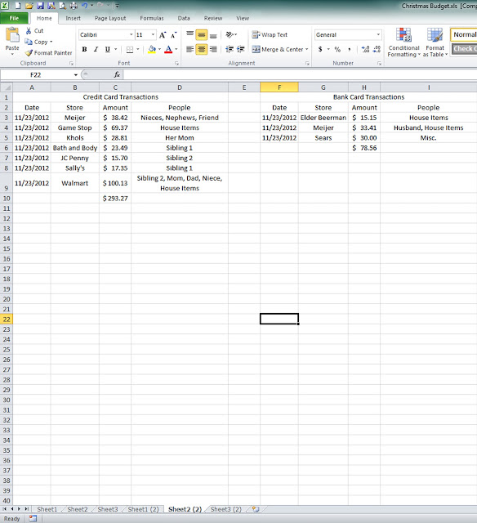Switch to the Insert ribbon tab
Screen dimensions: 477x523
(73, 18)
